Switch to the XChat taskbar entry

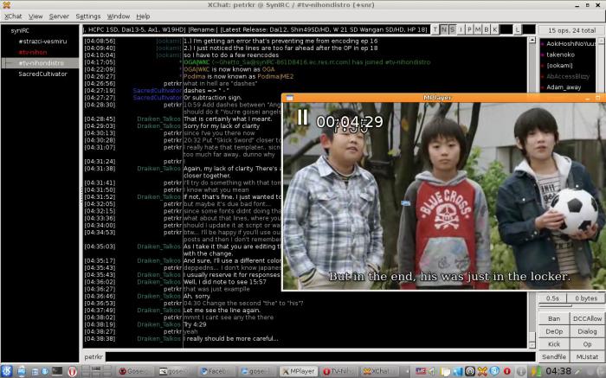[x=379, y=371]
